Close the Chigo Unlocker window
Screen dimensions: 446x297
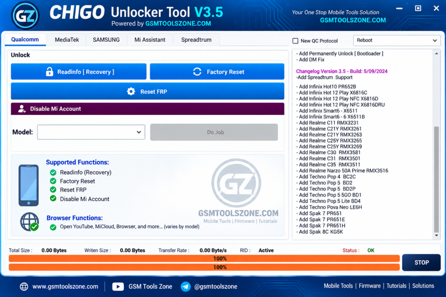(x=436, y=8)
